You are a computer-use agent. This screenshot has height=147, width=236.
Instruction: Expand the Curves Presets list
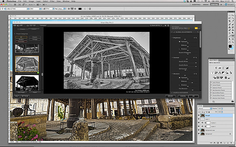point(211,85)
